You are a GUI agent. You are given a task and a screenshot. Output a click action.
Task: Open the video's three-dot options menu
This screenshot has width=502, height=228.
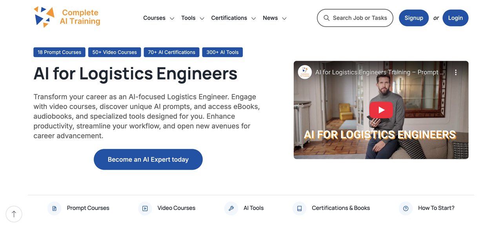pyautogui.click(x=456, y=72)
